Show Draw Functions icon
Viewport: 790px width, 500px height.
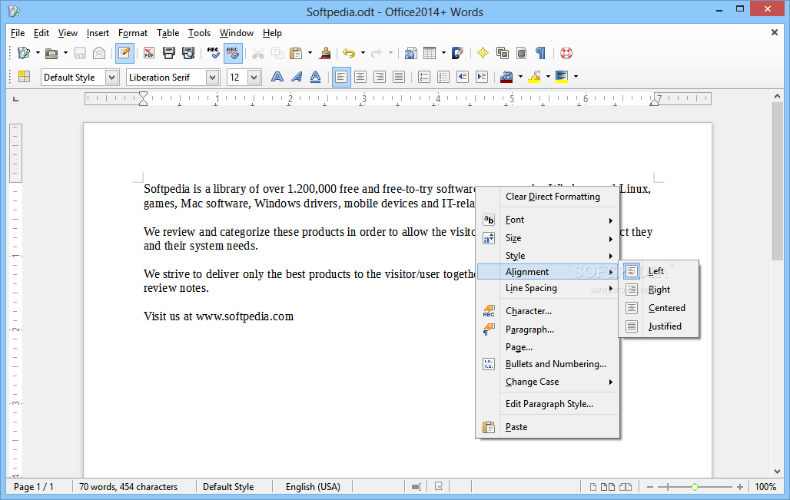[x=457, y=53]
